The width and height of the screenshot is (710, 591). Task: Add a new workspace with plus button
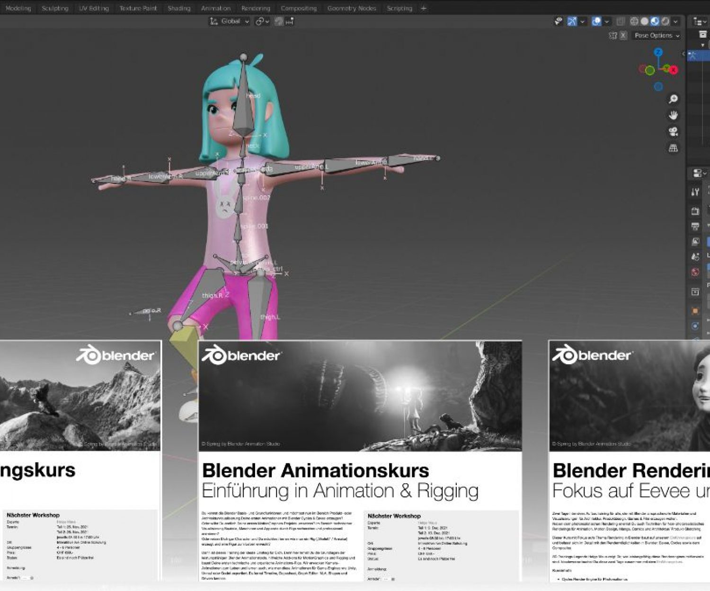click(424, 8)
